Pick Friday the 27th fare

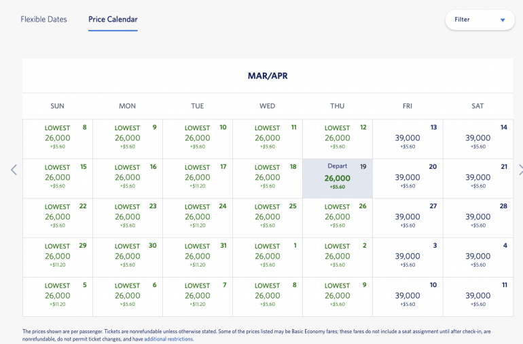click(408, 218)
